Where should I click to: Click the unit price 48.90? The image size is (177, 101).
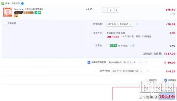tap(89, 9)
